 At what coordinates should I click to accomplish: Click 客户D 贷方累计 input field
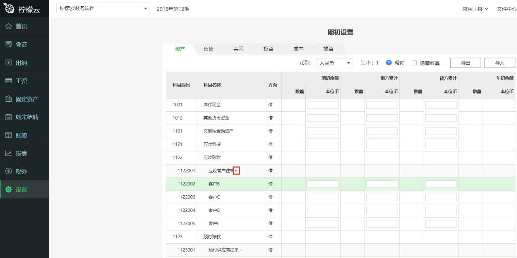441,211
